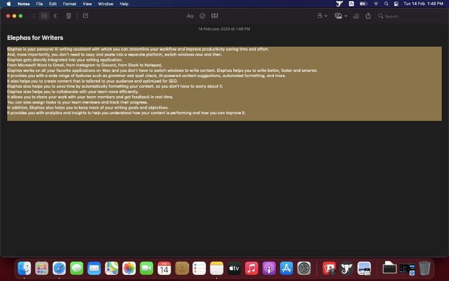Open Music from the Dock
Viewport: 449px width, 281px height.
click(251, 269)
